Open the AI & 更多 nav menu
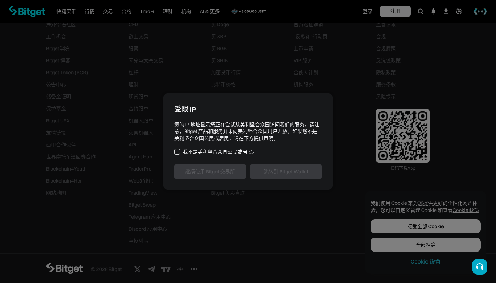Screen dimensions: 496x283 tap(210, 11)
